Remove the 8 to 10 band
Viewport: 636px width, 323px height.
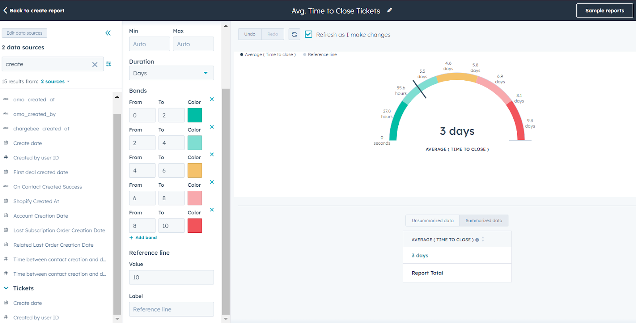point(212,210)
